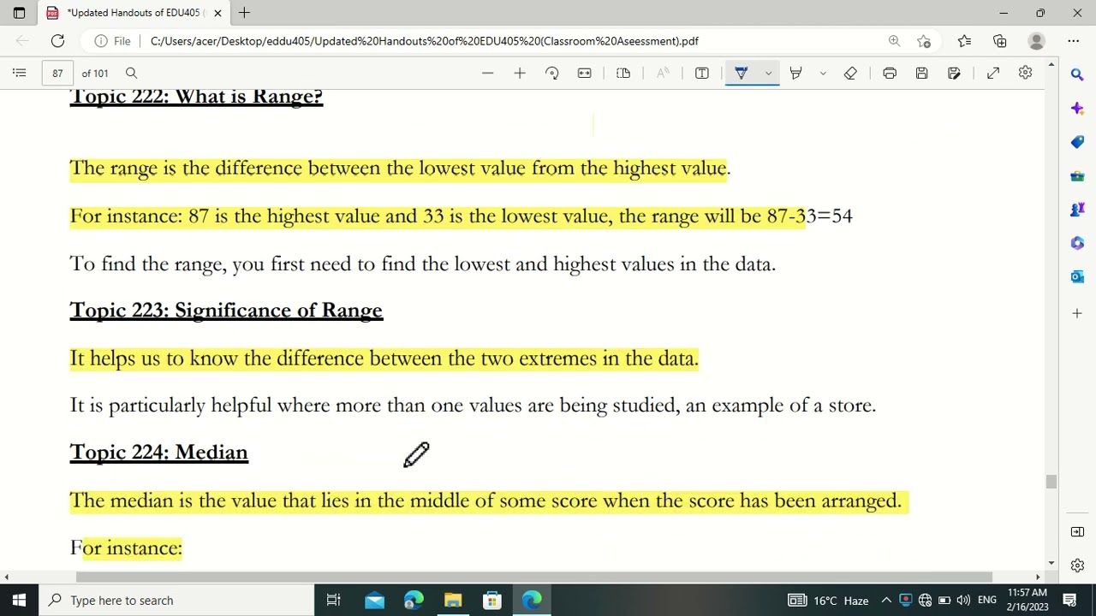Open the Shopping tag sidebar icon
This screenshot has height=616, width=1096.
click(1077, 141)
